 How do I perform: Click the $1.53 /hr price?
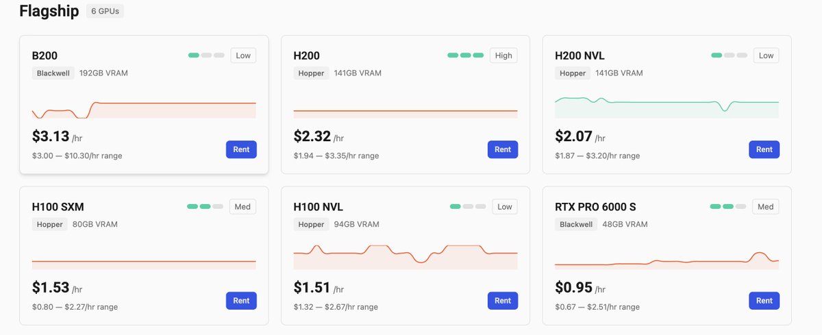click(57, 288)
